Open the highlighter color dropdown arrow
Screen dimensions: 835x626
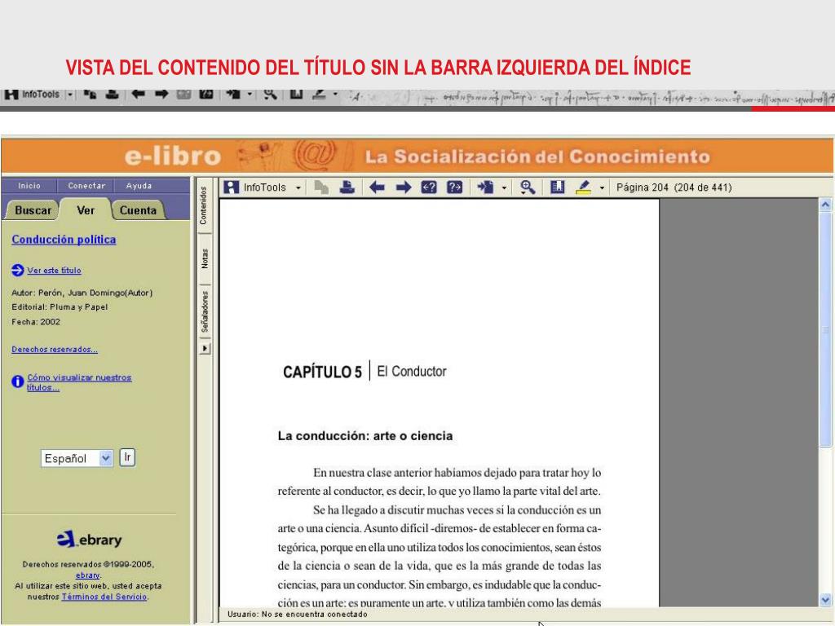pyautogui.click(x=603, y=187)
